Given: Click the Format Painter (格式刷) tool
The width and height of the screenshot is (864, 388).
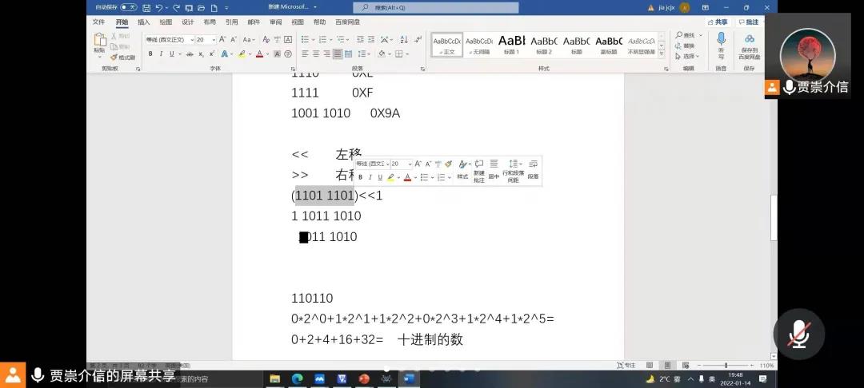Looking at the screenshot, I should click(x=122, y=57).
